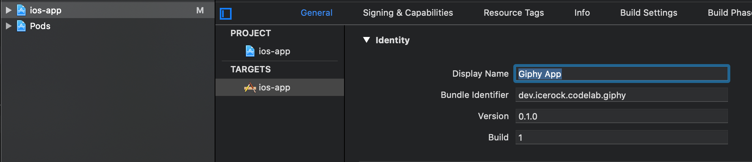Click the Build number field
This screenshot has width=752, height=162.
[621, 138]
